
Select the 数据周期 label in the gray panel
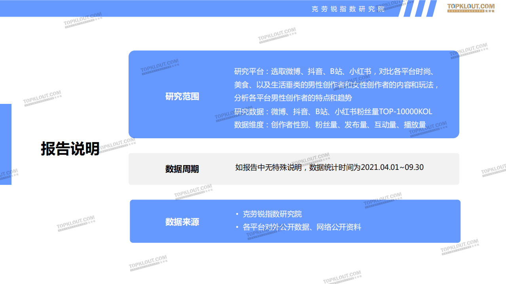(182, 169)
